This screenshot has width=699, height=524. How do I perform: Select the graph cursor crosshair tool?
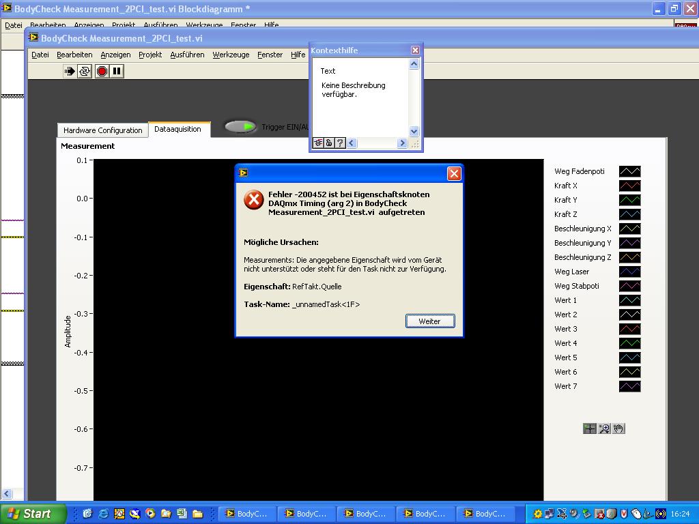[x=589, y=428]
